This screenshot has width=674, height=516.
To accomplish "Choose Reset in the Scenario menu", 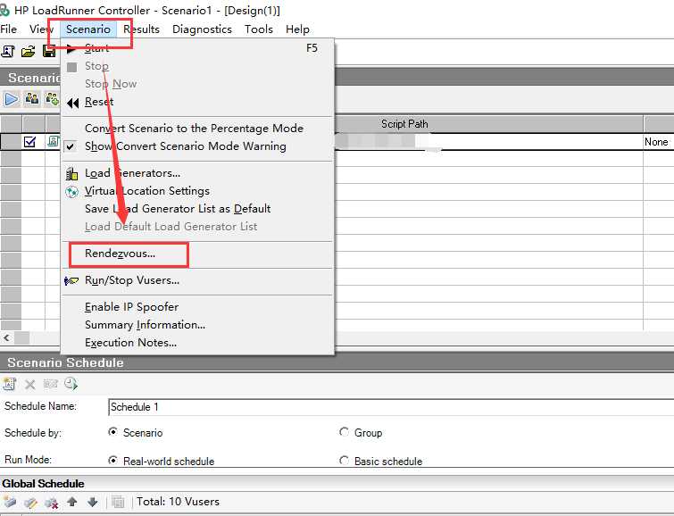I will point(197,102).
